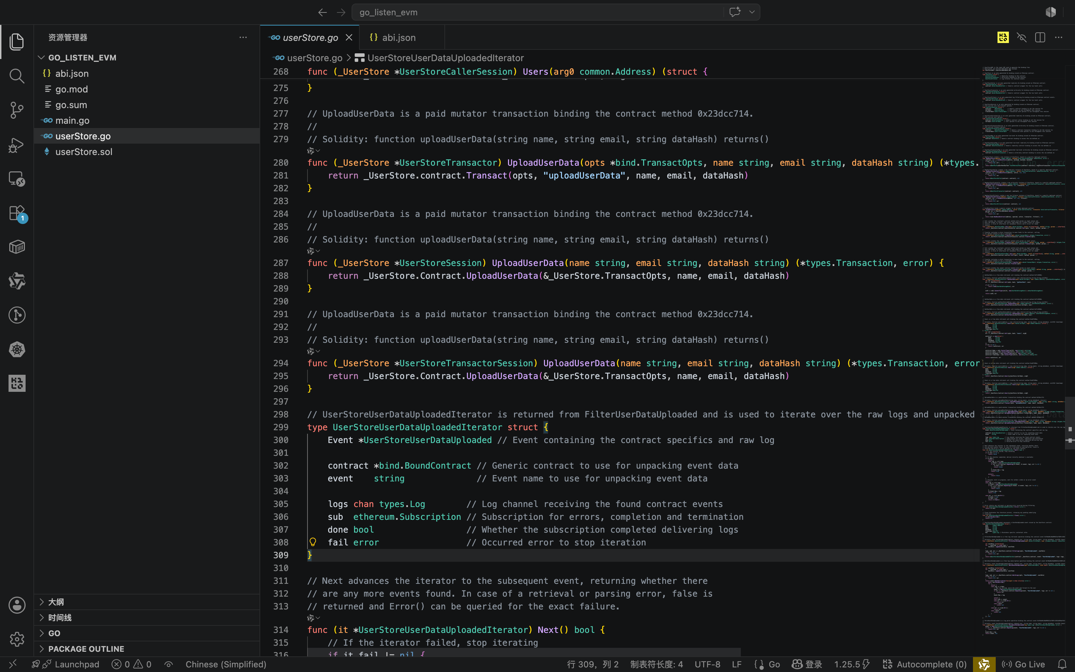1075x672 pixels.
Task: Open notifications bell in status bar
Action: point(1062,664)
